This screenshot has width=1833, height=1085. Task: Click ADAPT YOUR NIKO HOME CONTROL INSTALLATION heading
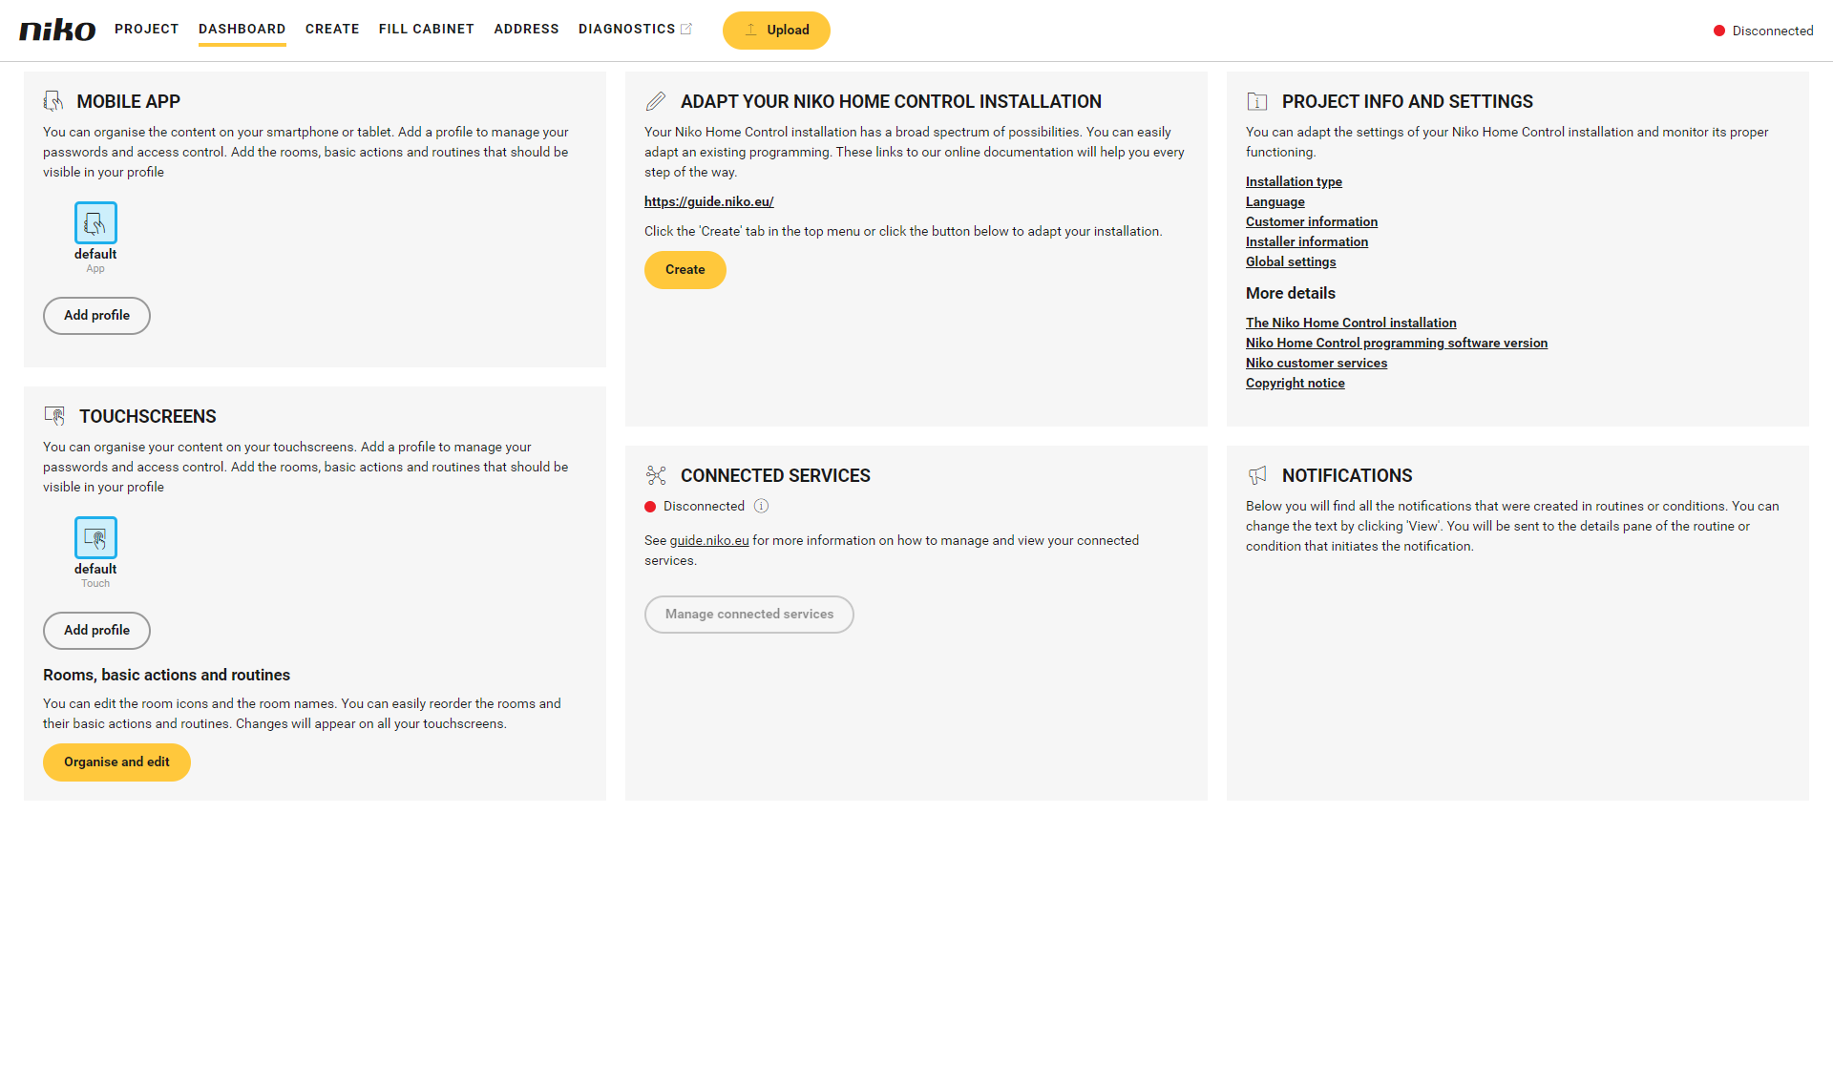point(891,101)
